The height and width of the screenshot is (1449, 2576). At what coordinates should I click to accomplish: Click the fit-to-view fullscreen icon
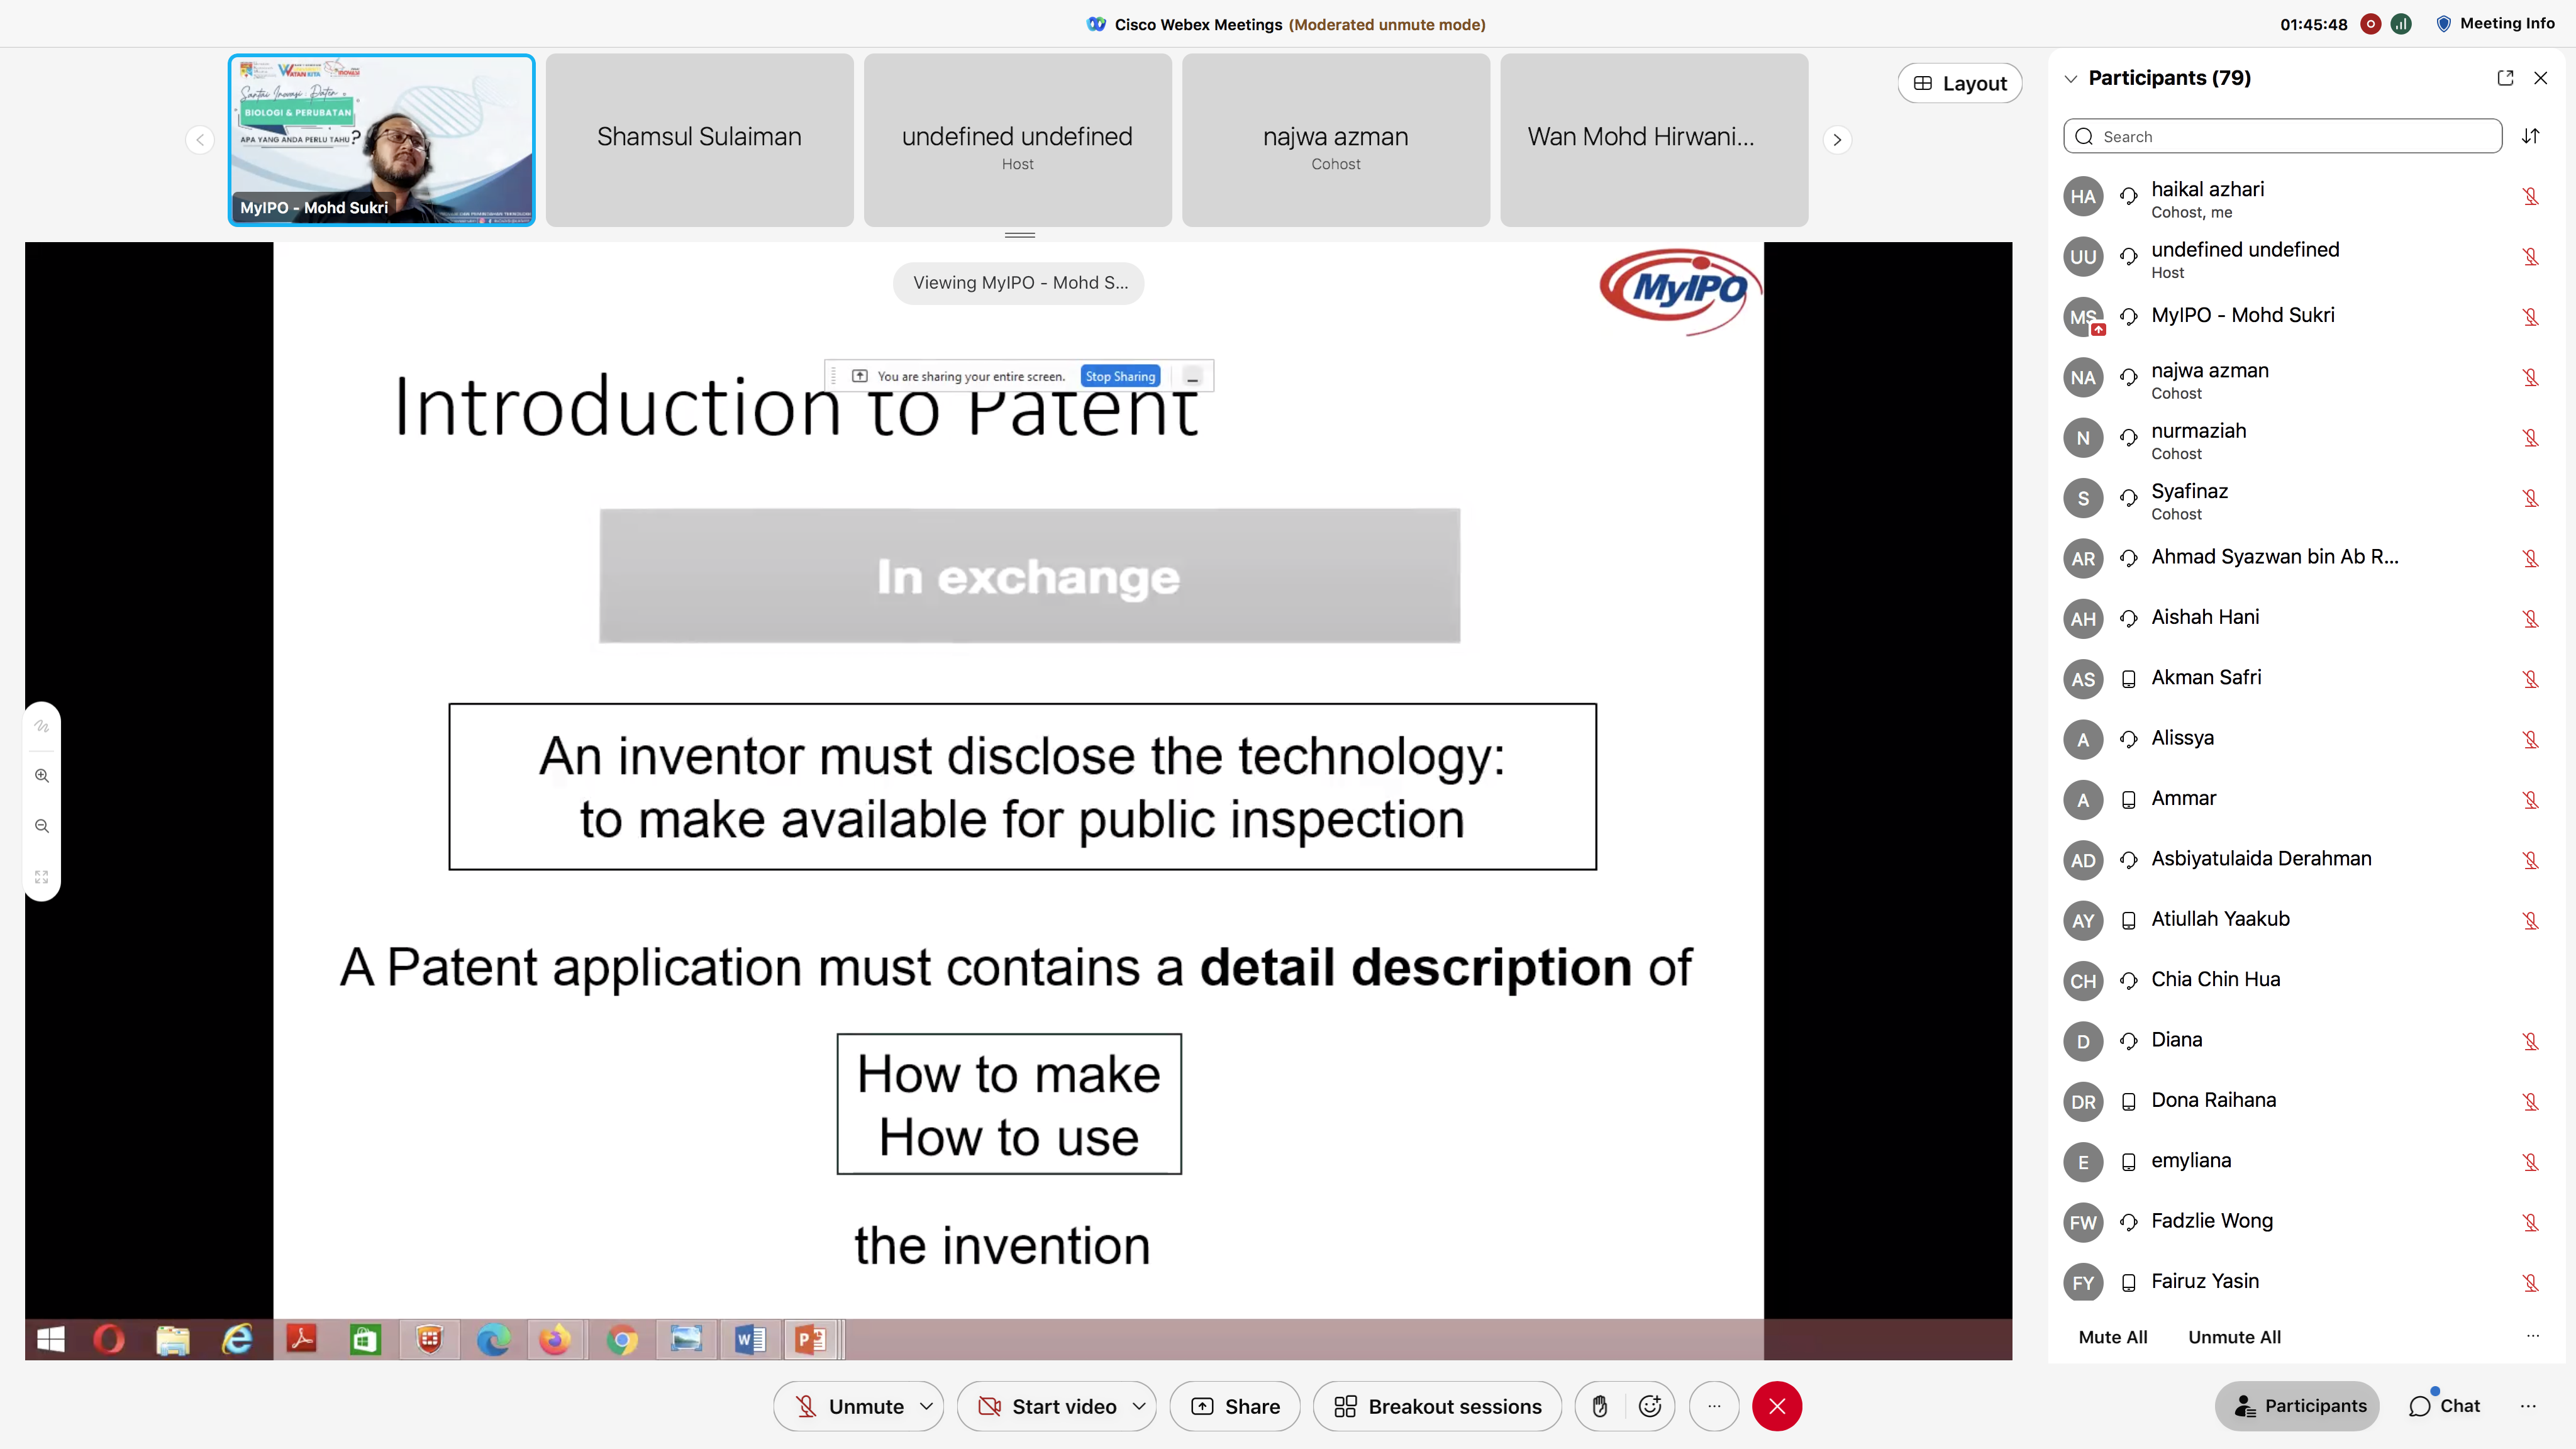point(42,877)
